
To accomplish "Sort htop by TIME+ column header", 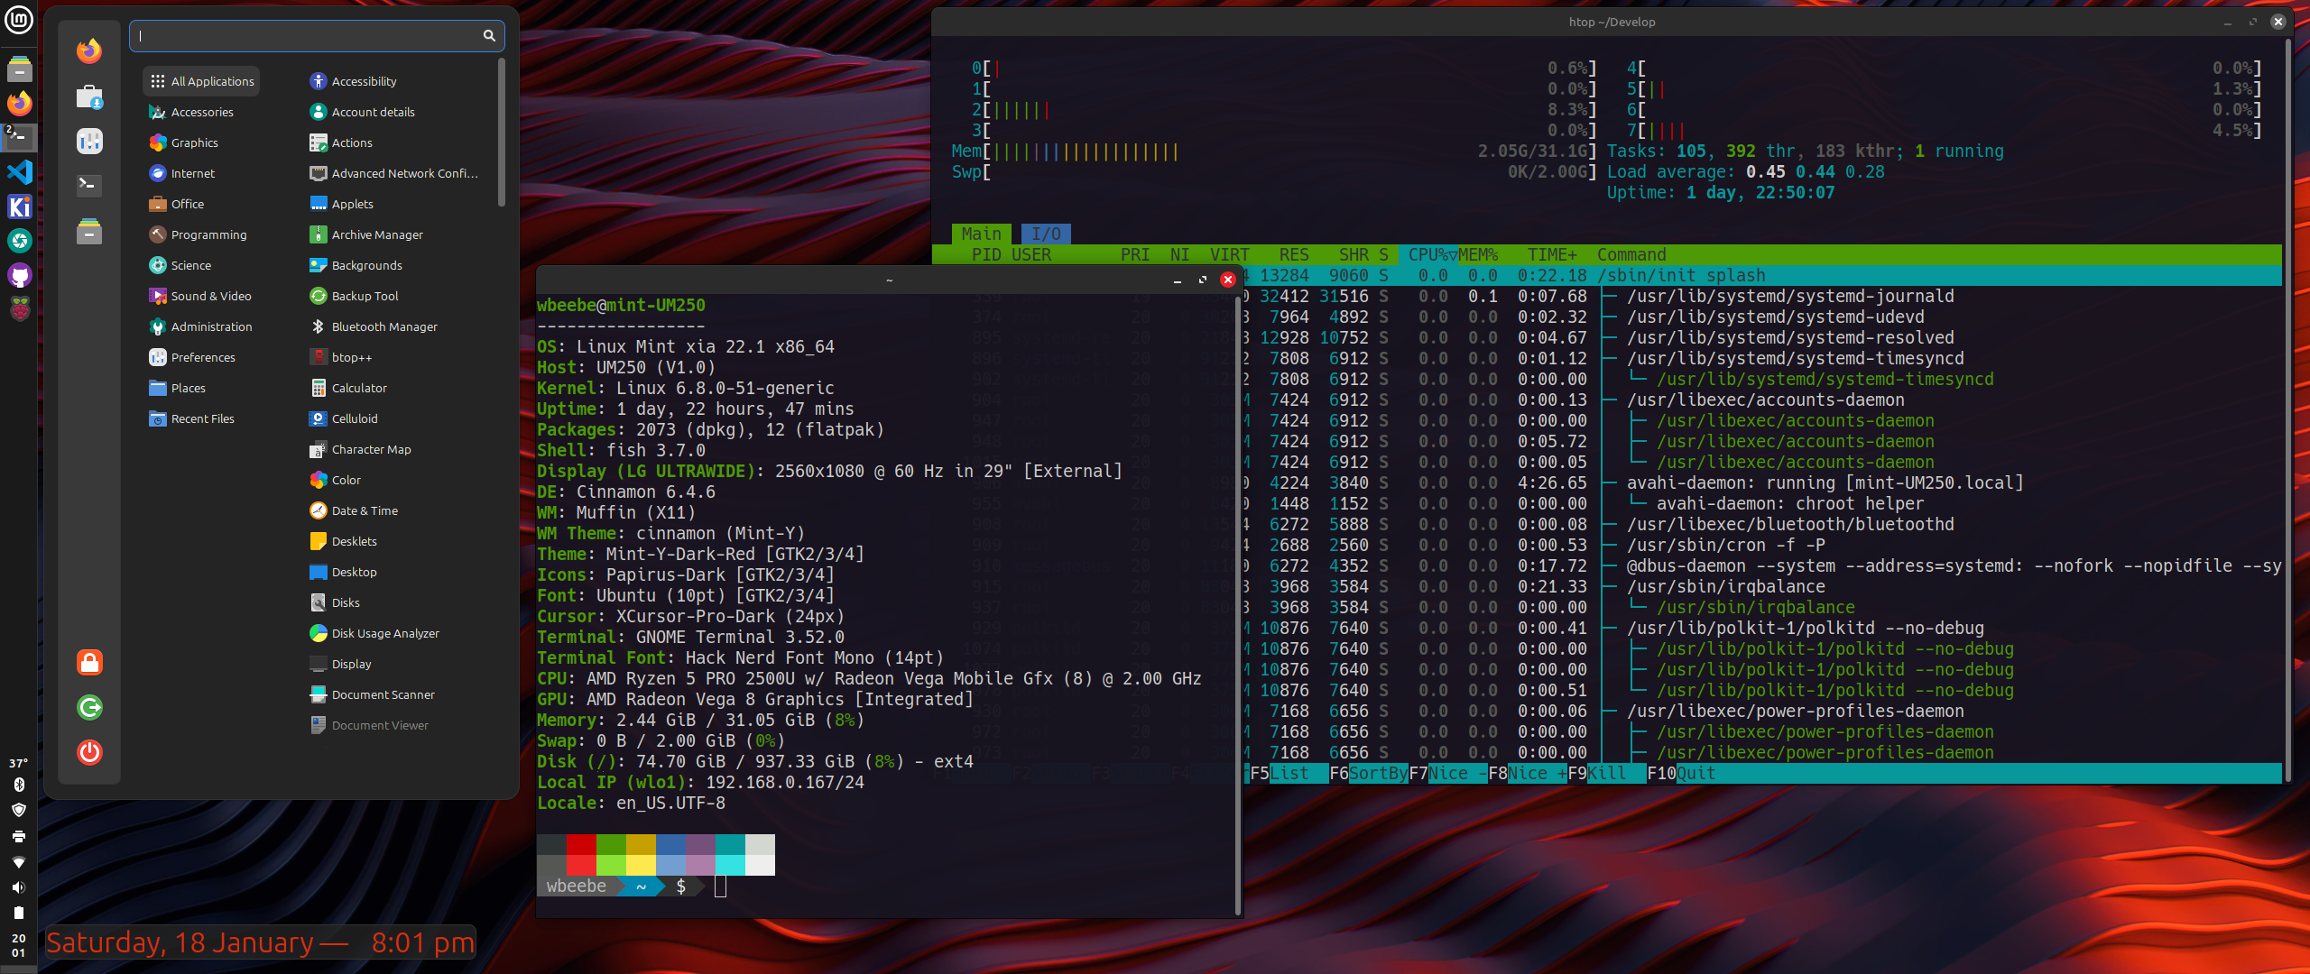I will (x=1552, y=254).
